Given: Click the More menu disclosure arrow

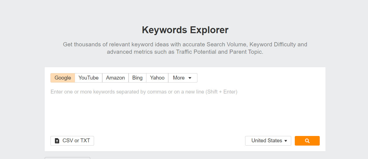Looking at the screenshot, I should (189, 78).
